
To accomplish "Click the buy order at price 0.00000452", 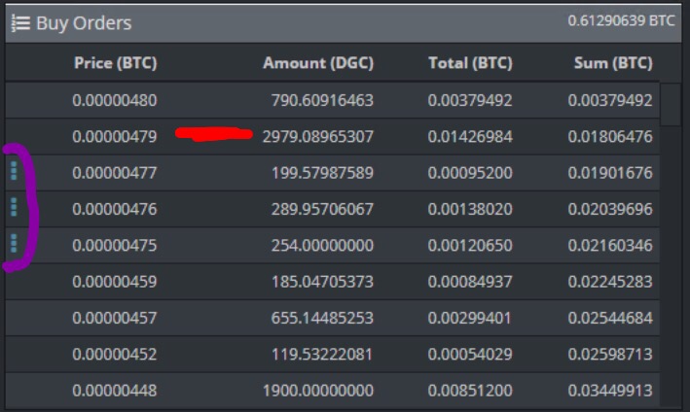I will (x=332, y=354).
